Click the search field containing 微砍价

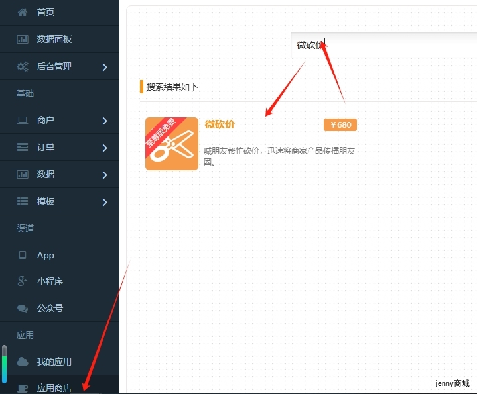[385, 45]
